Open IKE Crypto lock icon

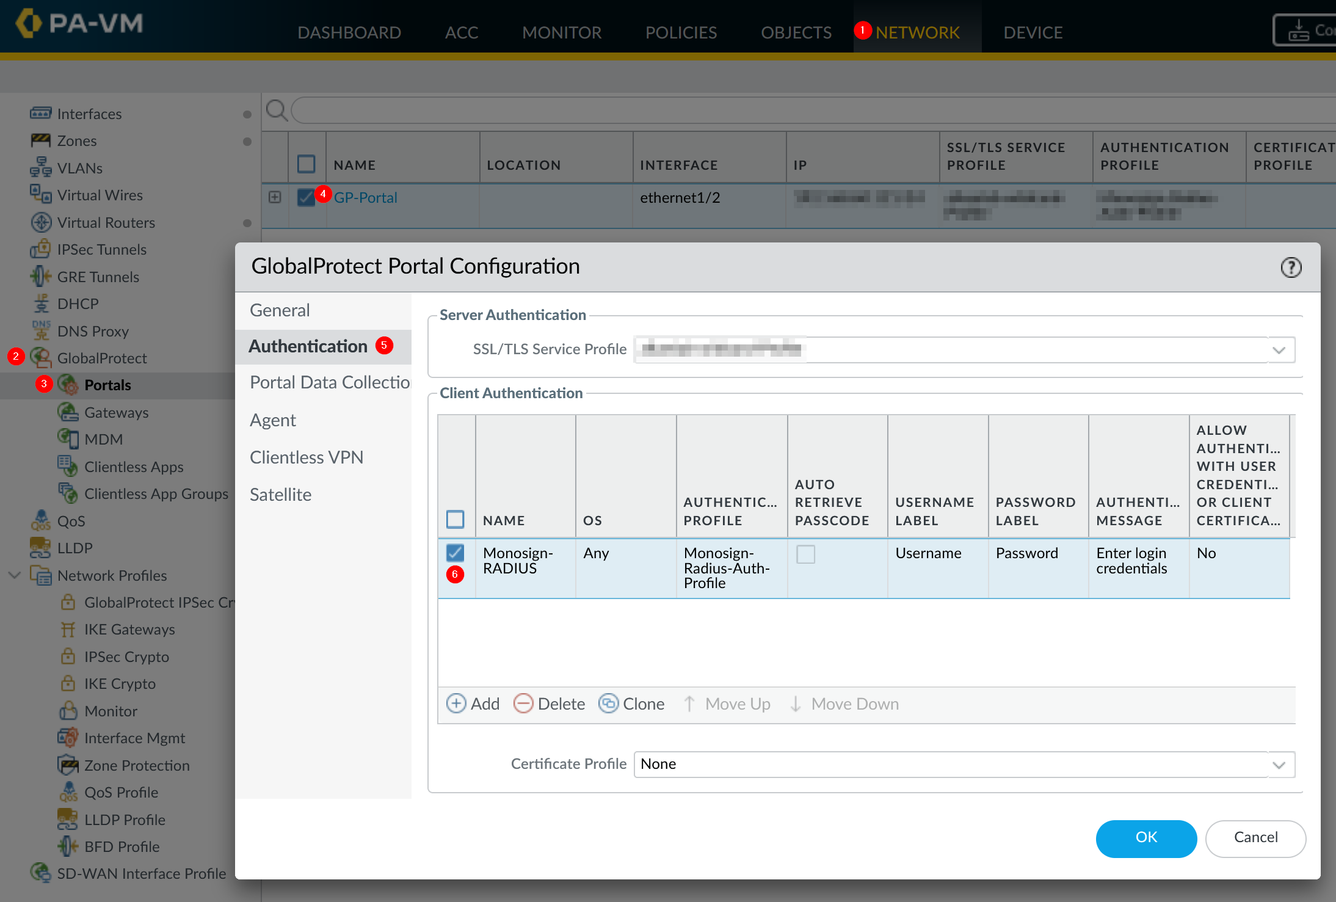pyautogui.click(x=68, y=683)
